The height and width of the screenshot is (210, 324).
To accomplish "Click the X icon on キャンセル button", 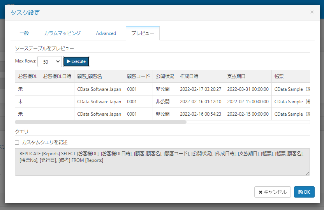I will [261, 192].
